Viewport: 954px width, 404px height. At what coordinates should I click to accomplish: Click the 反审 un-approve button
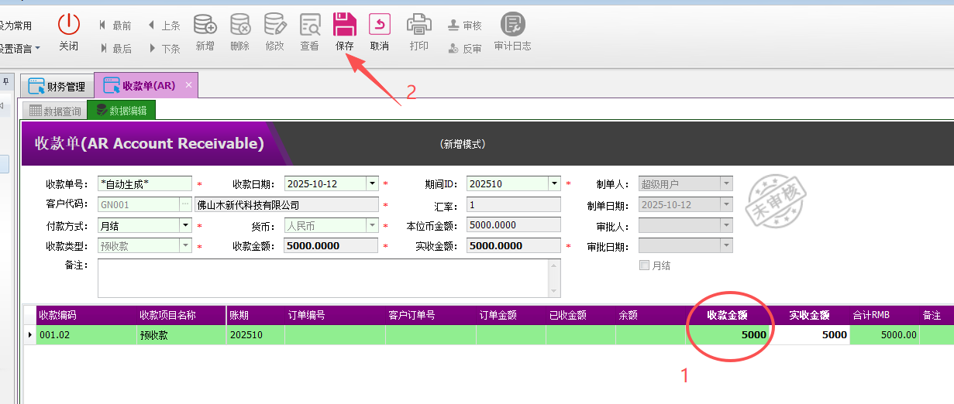(x=465, y=48)
